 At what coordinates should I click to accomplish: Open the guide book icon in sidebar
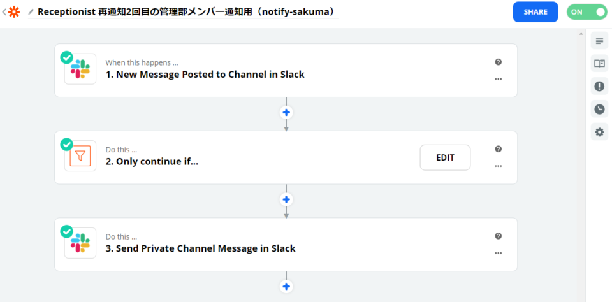point(599,64)
